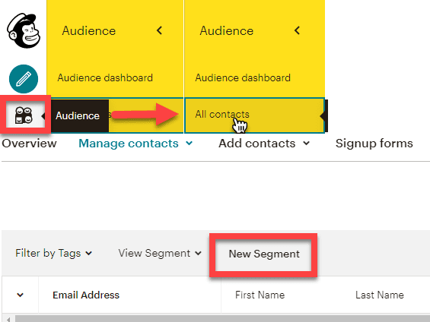Image resolution: width=430 pixels, height=322 pixels.
Task: Open the Add contacts dropdown
Action: 264,144
